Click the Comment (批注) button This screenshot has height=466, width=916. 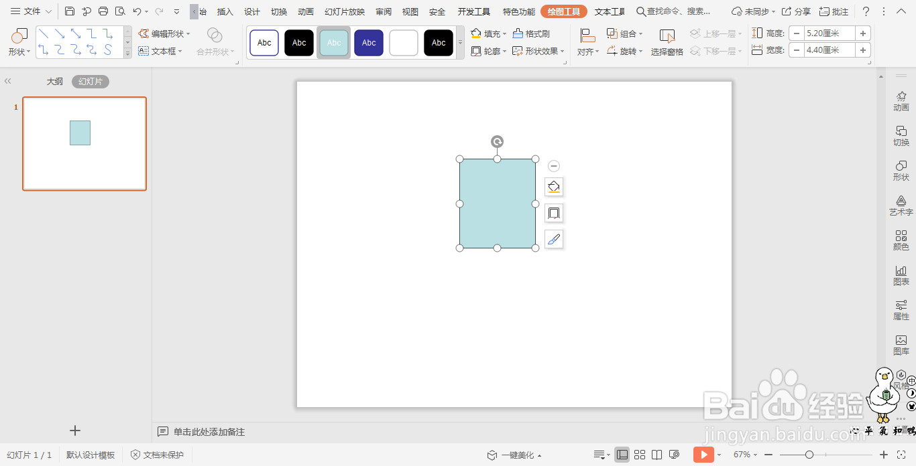[x=834, y=11]
